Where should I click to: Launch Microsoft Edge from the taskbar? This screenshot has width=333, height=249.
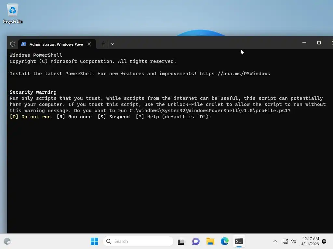225,241
